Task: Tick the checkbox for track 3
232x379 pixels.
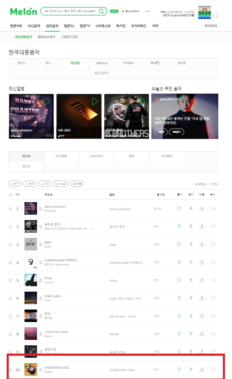Action: (x=10, y=245)
